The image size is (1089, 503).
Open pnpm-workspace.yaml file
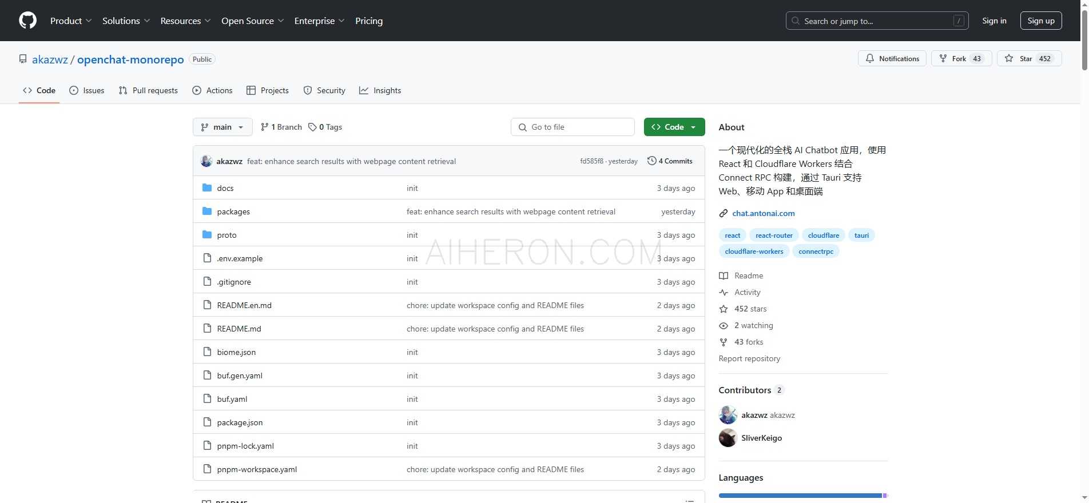tap(257, 469)
